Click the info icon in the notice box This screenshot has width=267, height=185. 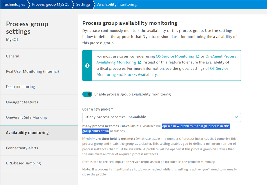click(x=87, y=66)
